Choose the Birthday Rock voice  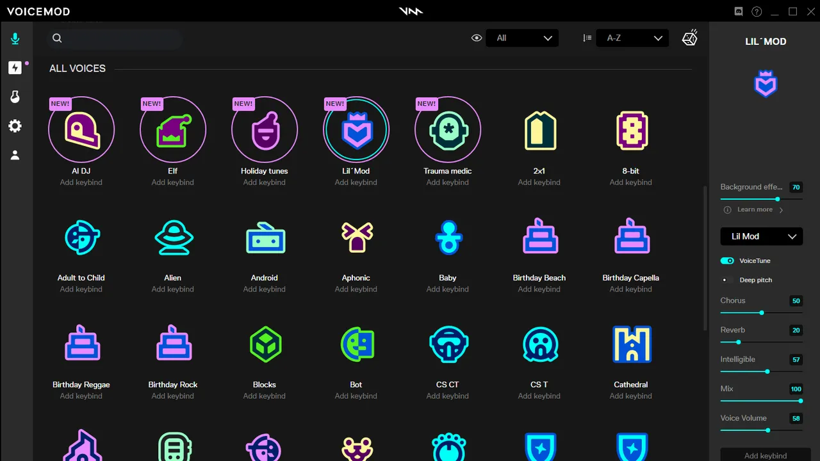point(173,343)
